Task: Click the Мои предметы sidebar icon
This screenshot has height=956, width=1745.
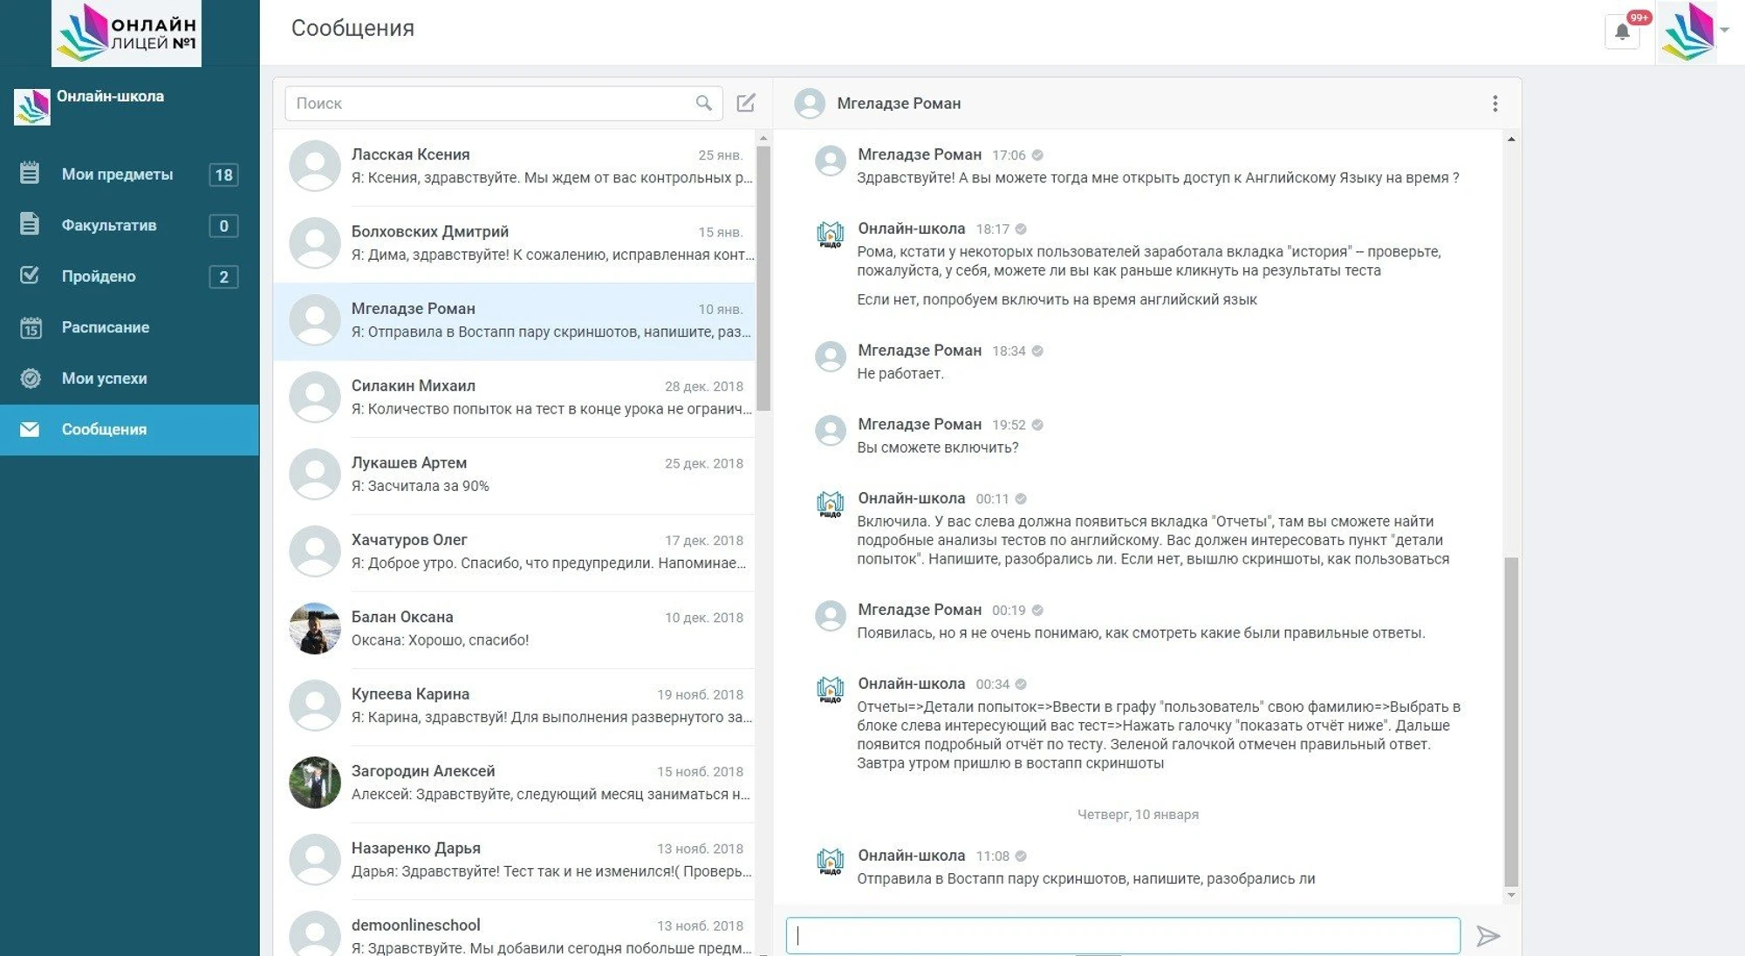Action: [x=30, y=173]
